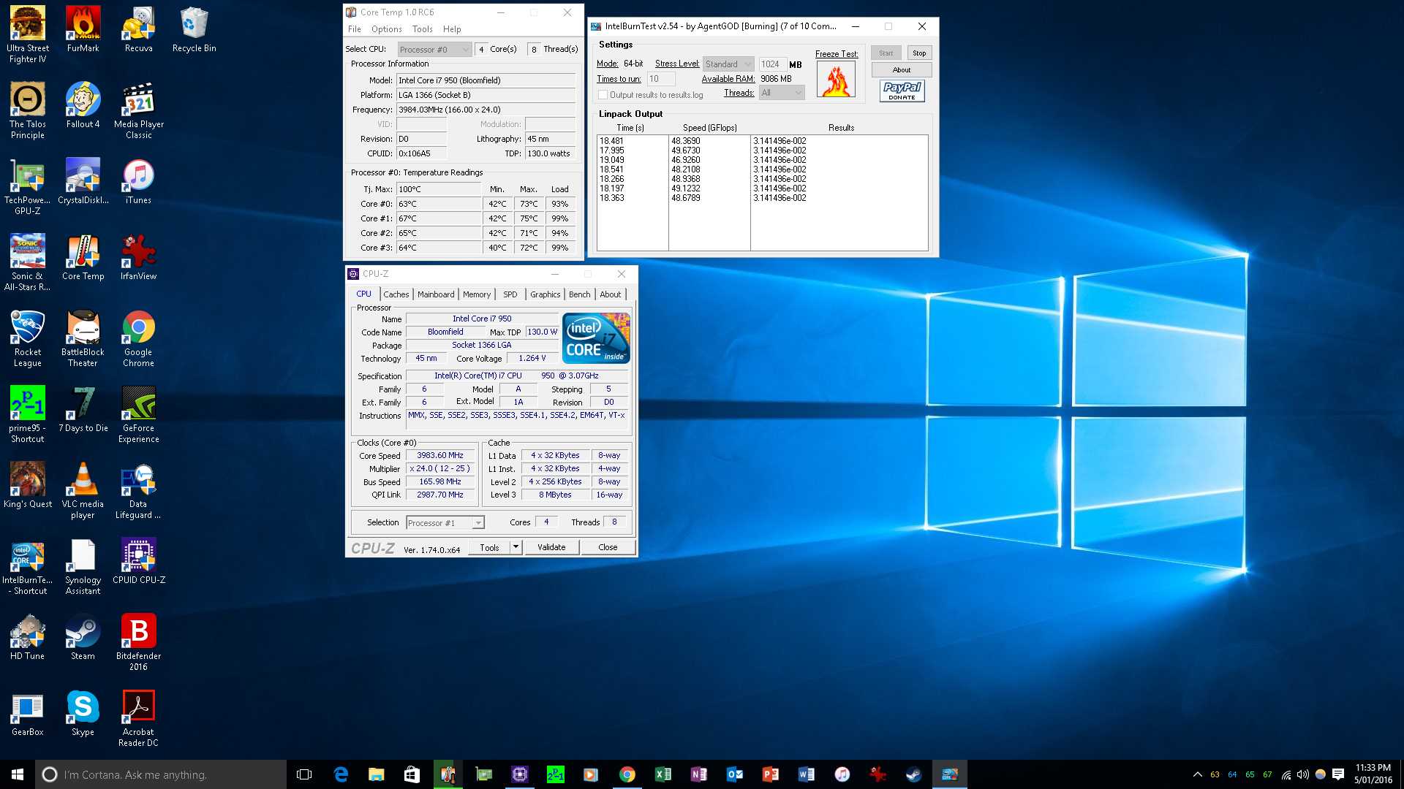Switch to the CPU-Z Graphics tab
1404x789 pixels.
coord(546,294)
